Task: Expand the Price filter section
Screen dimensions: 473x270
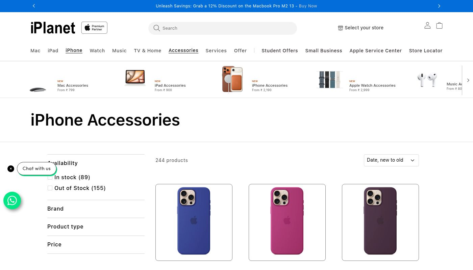Action: (x=96, y=244)
